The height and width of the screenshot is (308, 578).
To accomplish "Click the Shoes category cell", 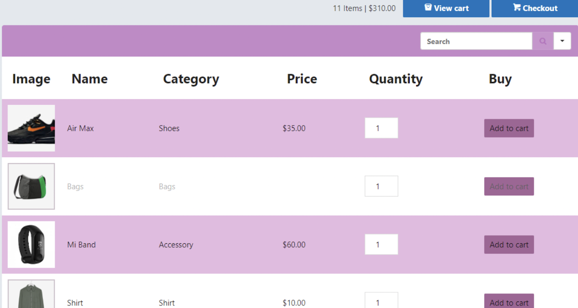I will 169,128.
